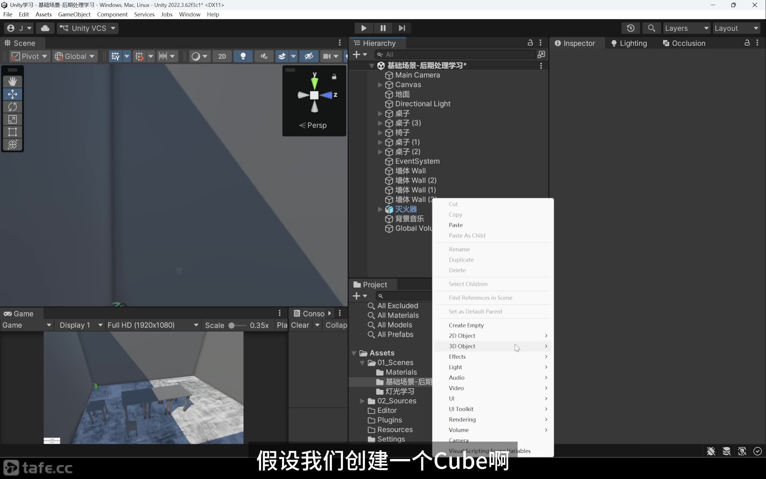This screenshot has height=479, width=766.
Task: Open the 3D Object submenu
Action: 493,346
